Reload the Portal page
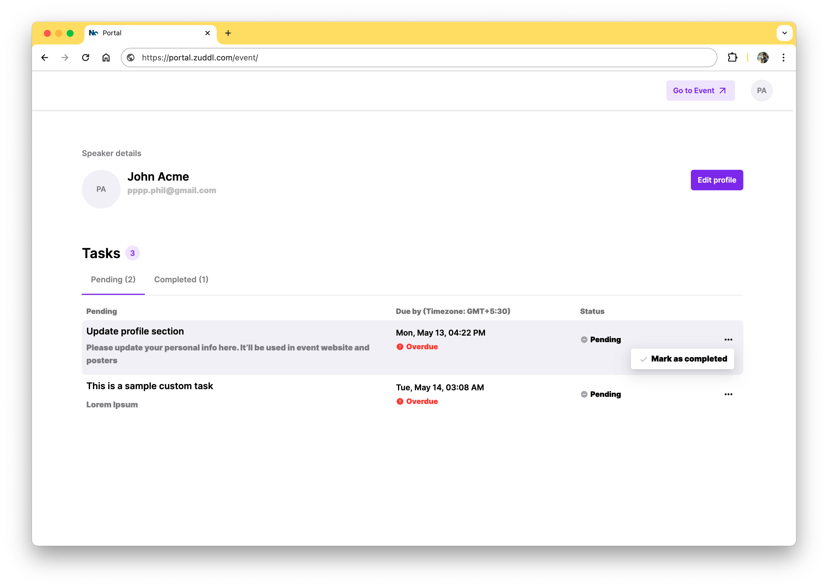The height and width of the screenshot is (588, 828). click(86, 58)
